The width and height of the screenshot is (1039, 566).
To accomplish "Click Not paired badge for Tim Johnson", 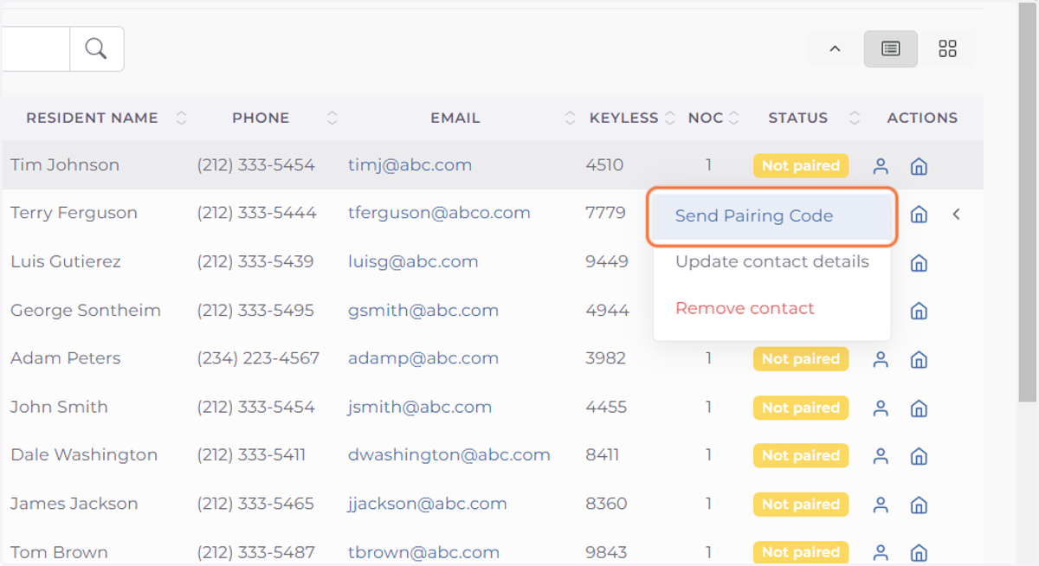I will click(x=801, y=166).
